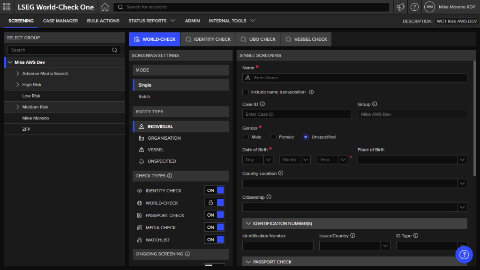Expand the High Risk group
The image size is (480, 270).
[17, 85]
